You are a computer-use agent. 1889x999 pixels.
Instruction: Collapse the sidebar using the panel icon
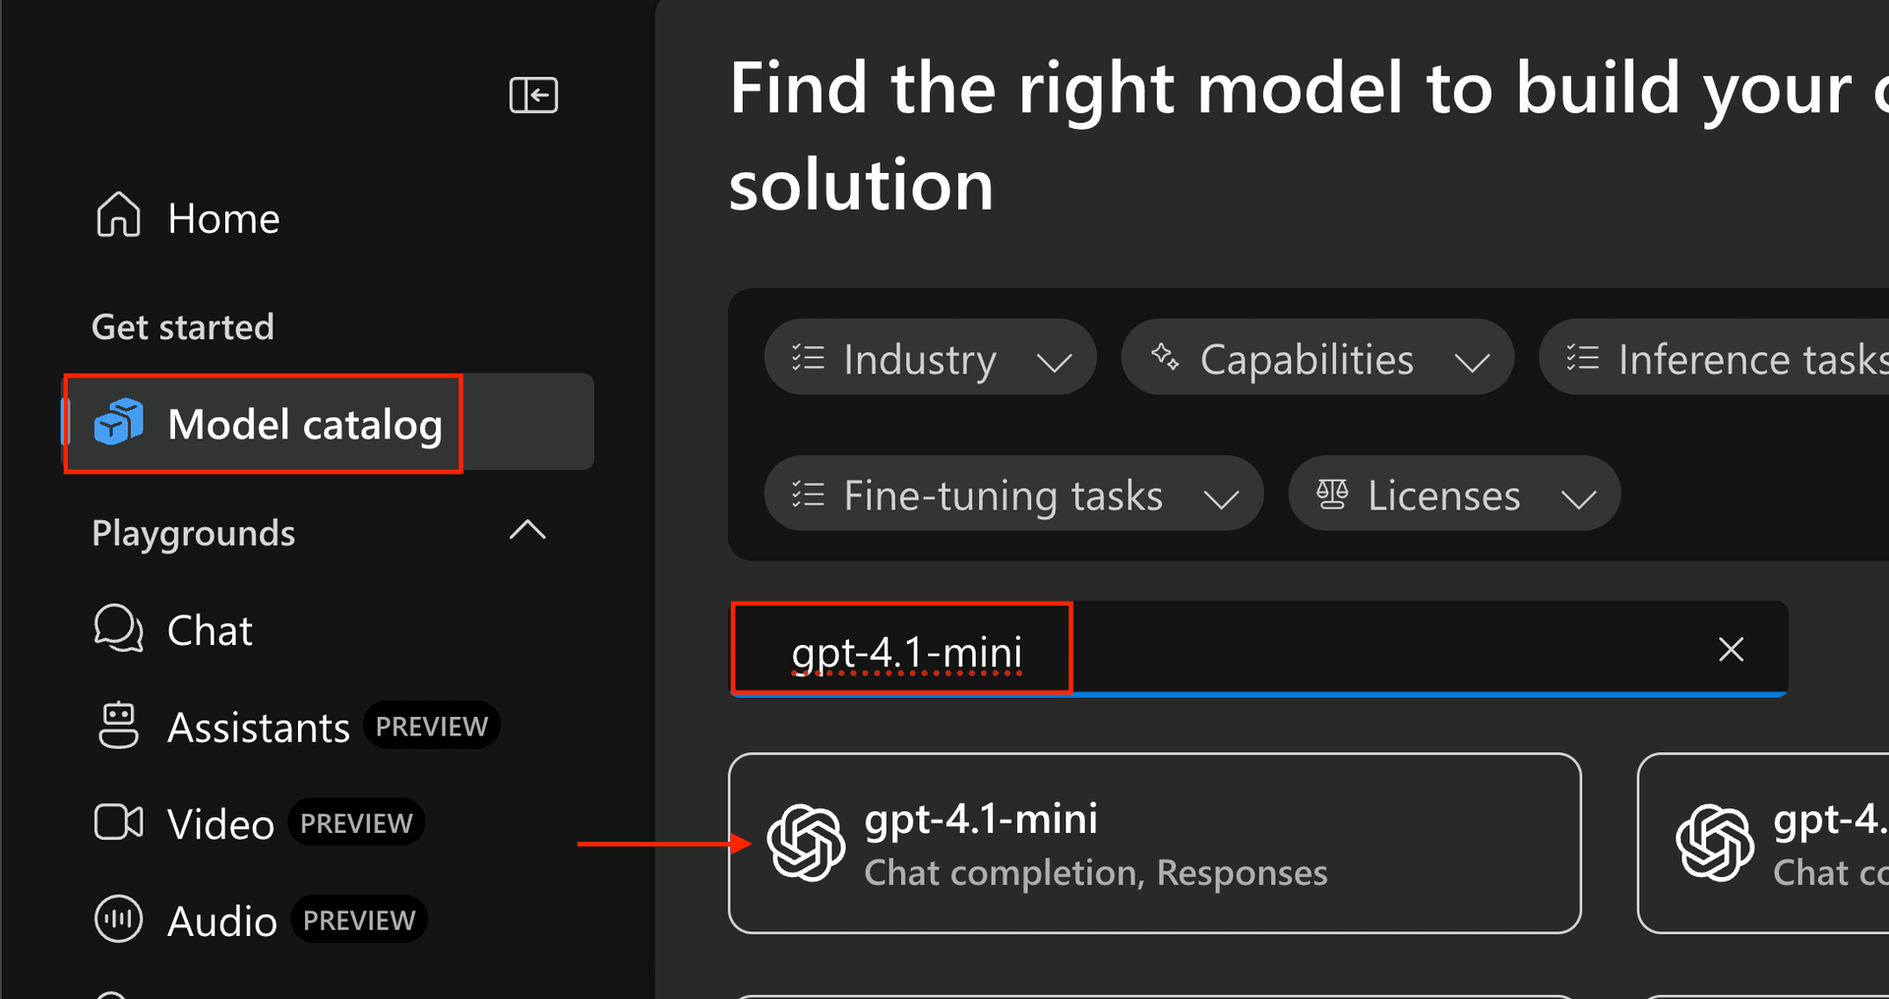tap(533, 95)
